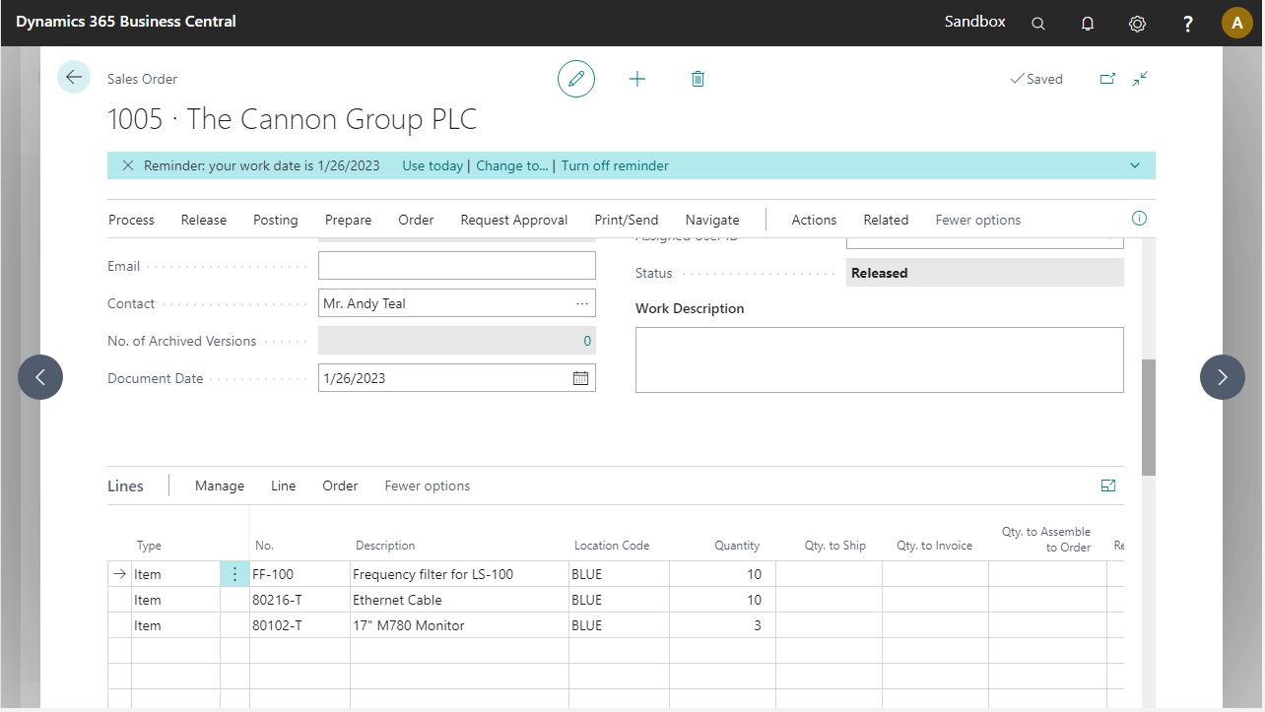Select the 80102-T item number cell
Viewport: 1265px width, 712px height.
tap(300, 625)
